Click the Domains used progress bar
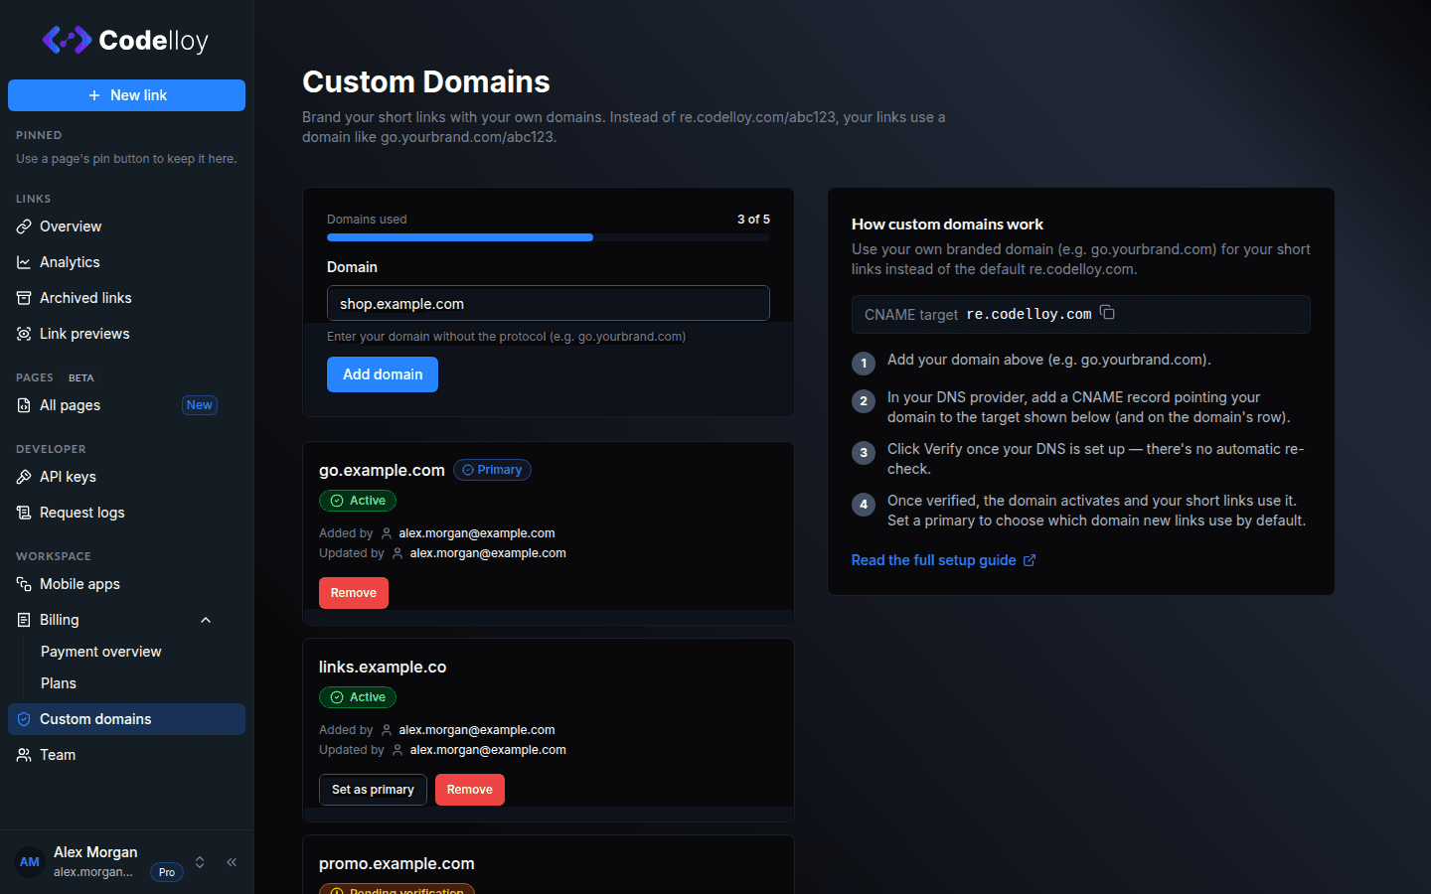Screen dimensions: 1431x894 pyautogui.click(x=549, y=237)
